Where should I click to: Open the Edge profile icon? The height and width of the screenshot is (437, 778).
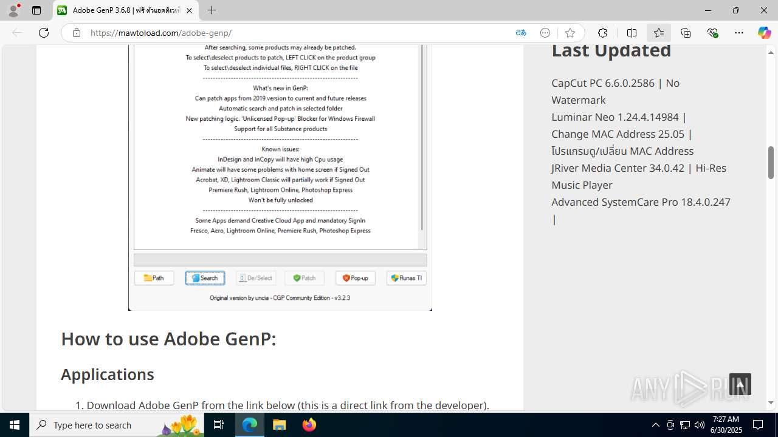click(13, 10)
